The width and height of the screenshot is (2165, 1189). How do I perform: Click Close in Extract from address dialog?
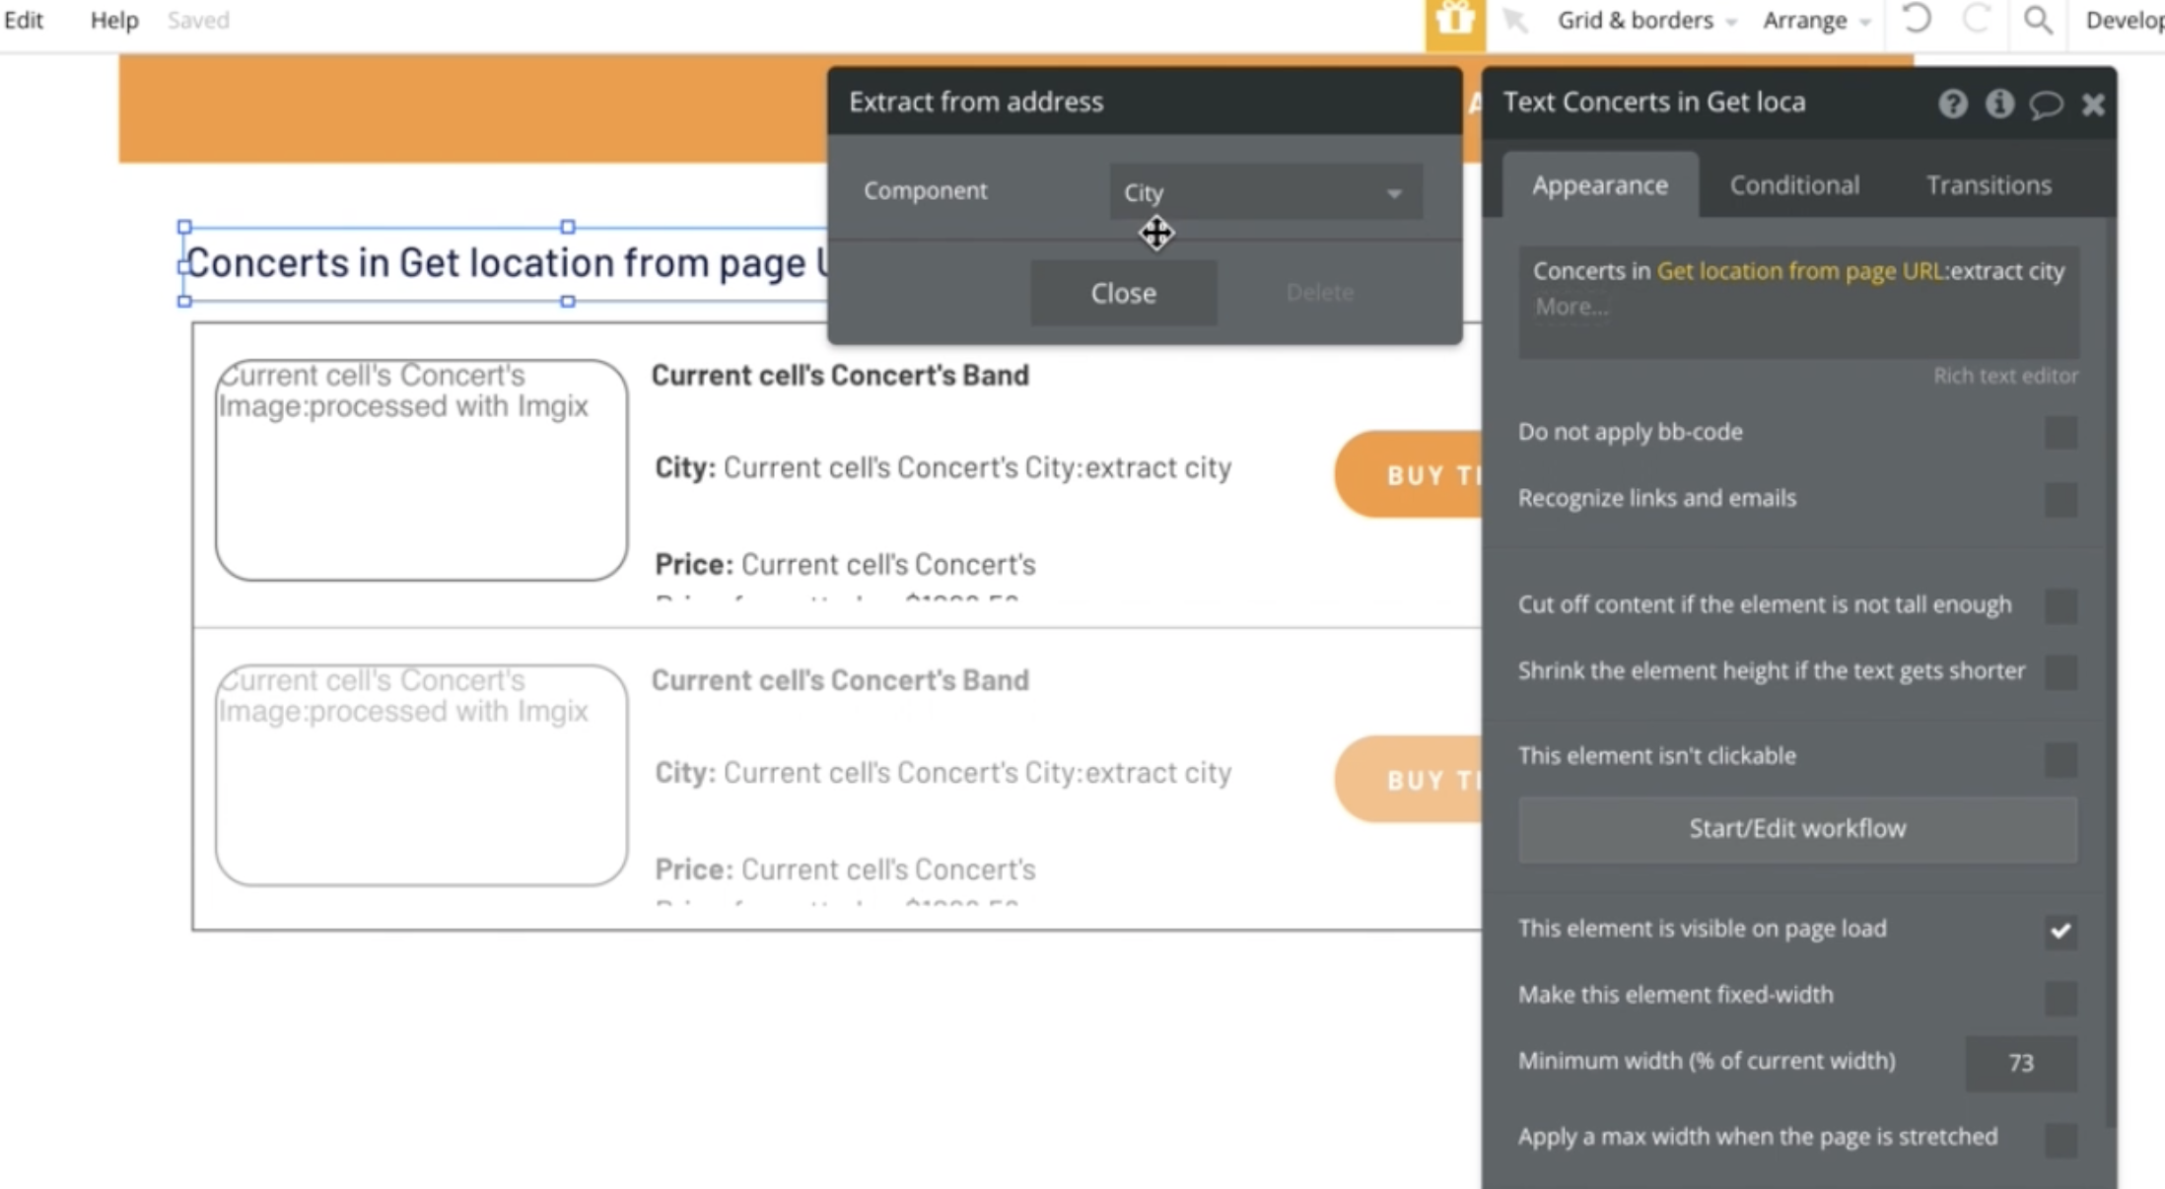tap(1123, 293)
